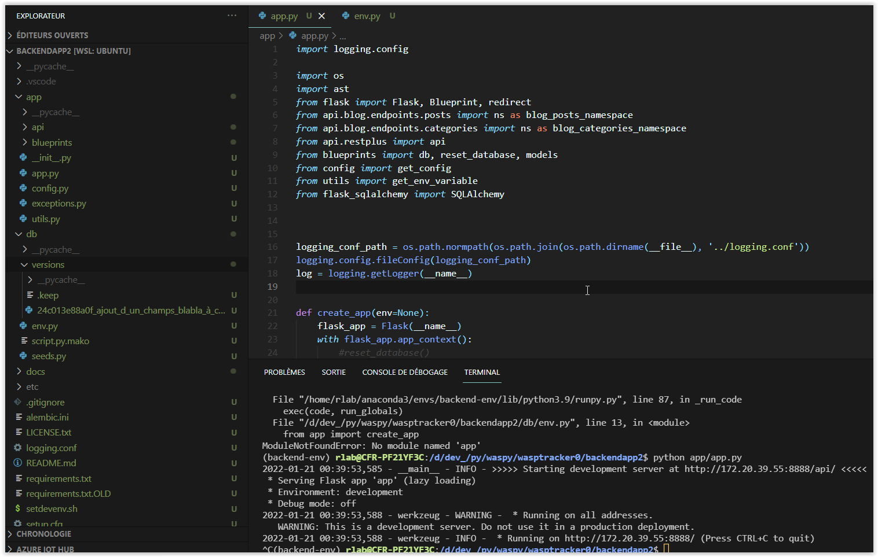Click the list icon beside requirements.txt
The image size is (878, 557).
18,478
